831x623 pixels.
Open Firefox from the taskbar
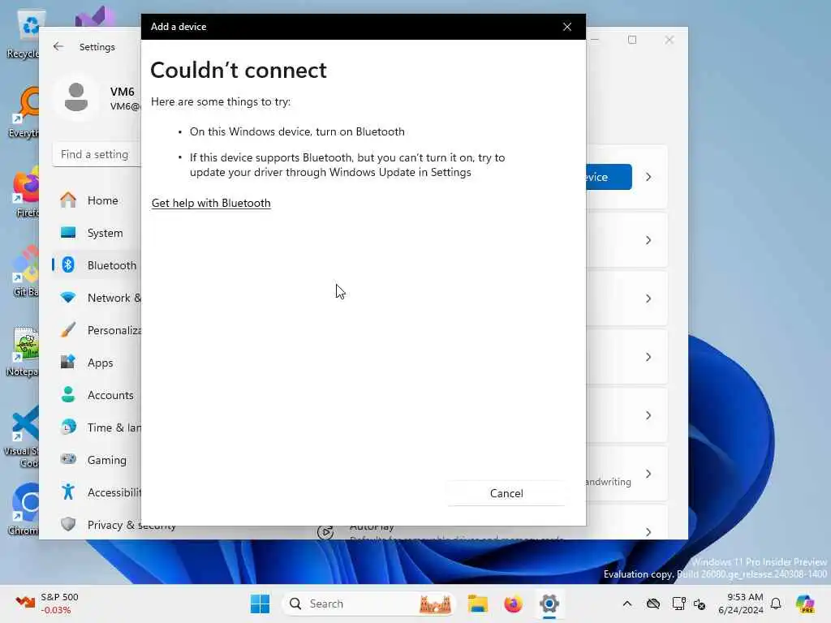pos(513,604)
